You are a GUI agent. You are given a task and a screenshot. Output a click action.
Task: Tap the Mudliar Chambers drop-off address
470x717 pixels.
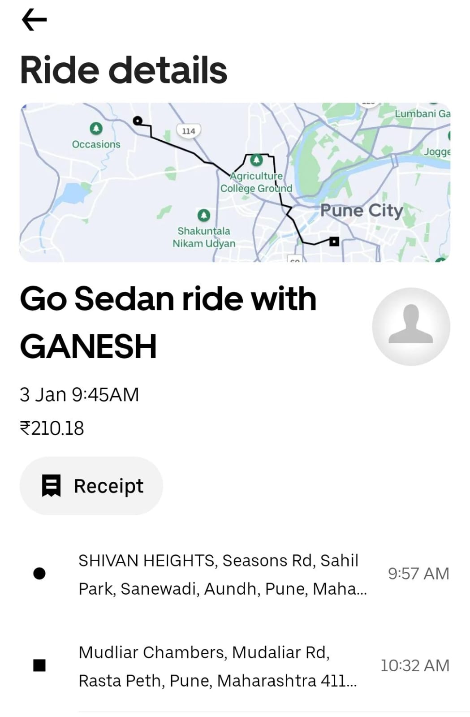pyautogui.click(x=218, y=666)
